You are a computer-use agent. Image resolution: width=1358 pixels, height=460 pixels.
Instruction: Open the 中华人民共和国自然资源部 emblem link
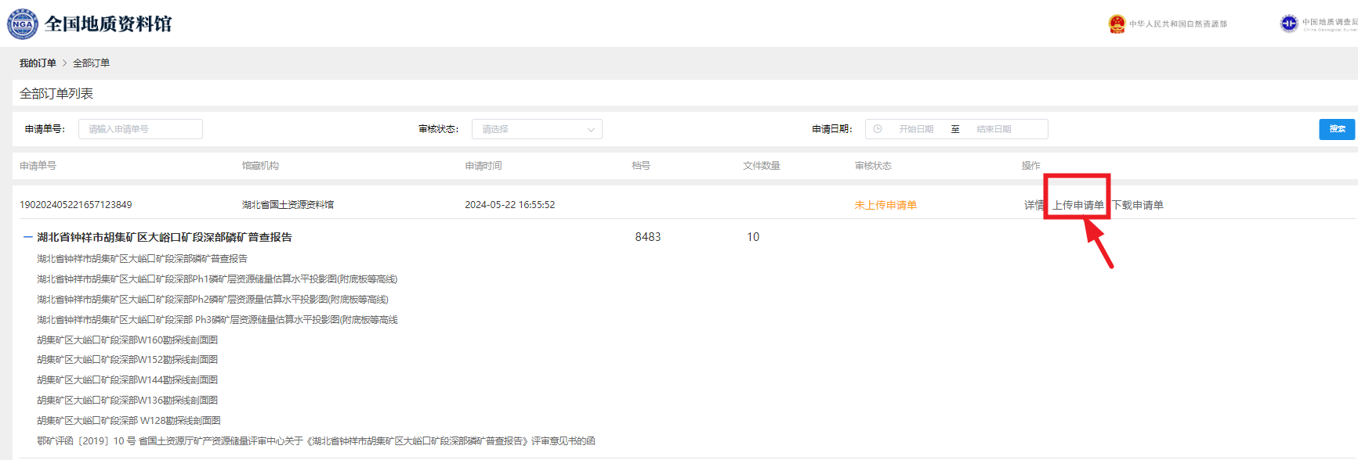pos(1168,24)
